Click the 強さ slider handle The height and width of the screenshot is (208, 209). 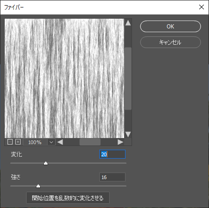pyautogui.click(x=38, y=186)
